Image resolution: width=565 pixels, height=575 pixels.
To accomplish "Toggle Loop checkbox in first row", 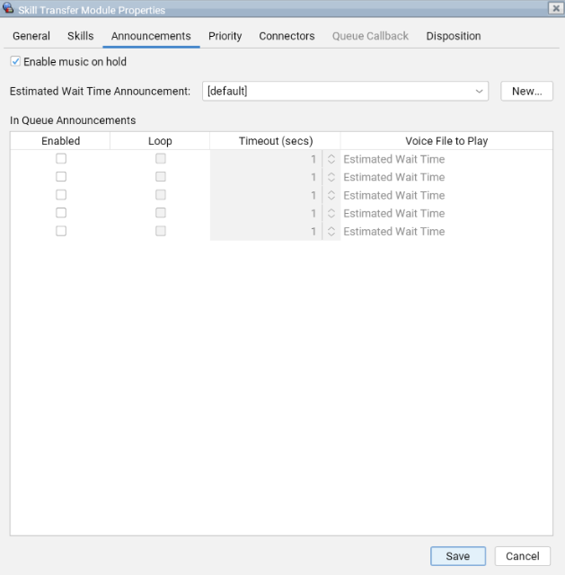I will pos(161,158).
